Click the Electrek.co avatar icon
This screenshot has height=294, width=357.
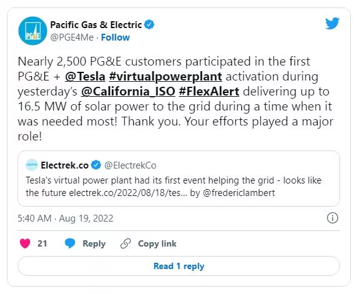pos(32,165)
